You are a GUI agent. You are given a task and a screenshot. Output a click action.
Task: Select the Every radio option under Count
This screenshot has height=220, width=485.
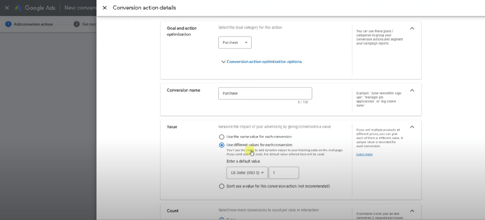coord(222,218)
